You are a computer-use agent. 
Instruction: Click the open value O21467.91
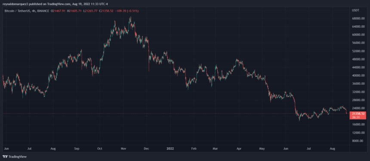tap(58, 11)
